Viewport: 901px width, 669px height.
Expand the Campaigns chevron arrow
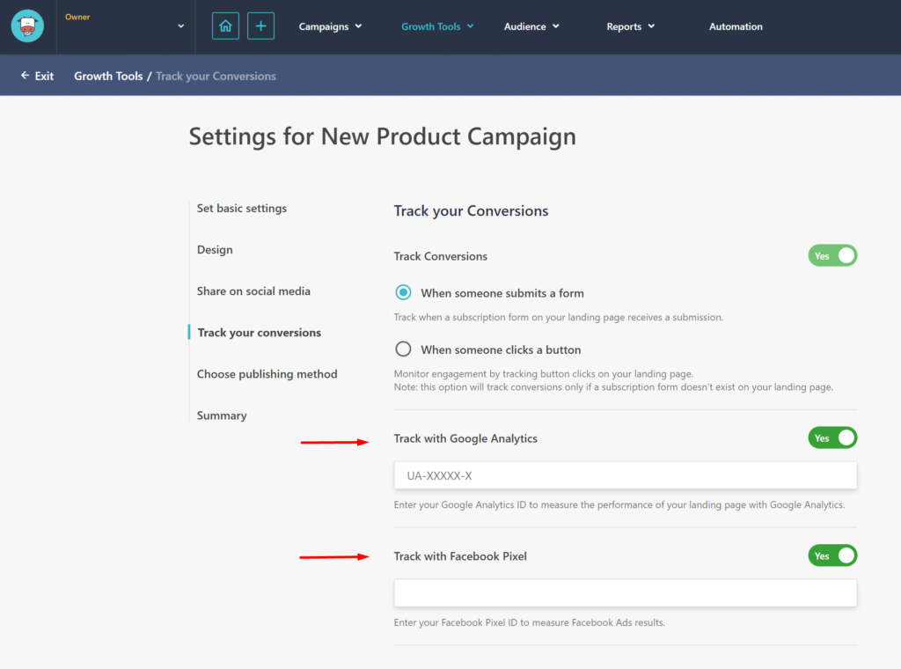pyautogui.click(x=359, y=26)
